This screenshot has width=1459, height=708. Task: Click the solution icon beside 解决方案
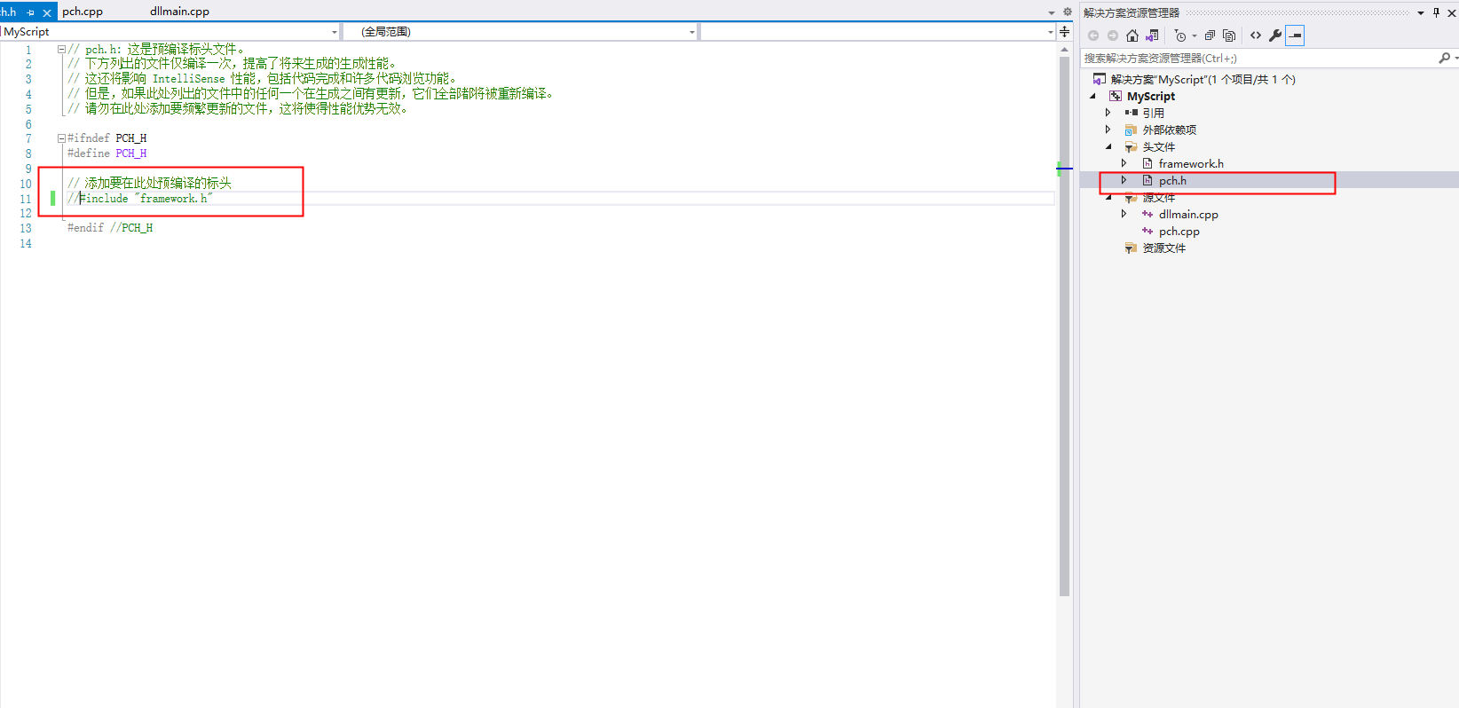click(x=1100, y=79)
